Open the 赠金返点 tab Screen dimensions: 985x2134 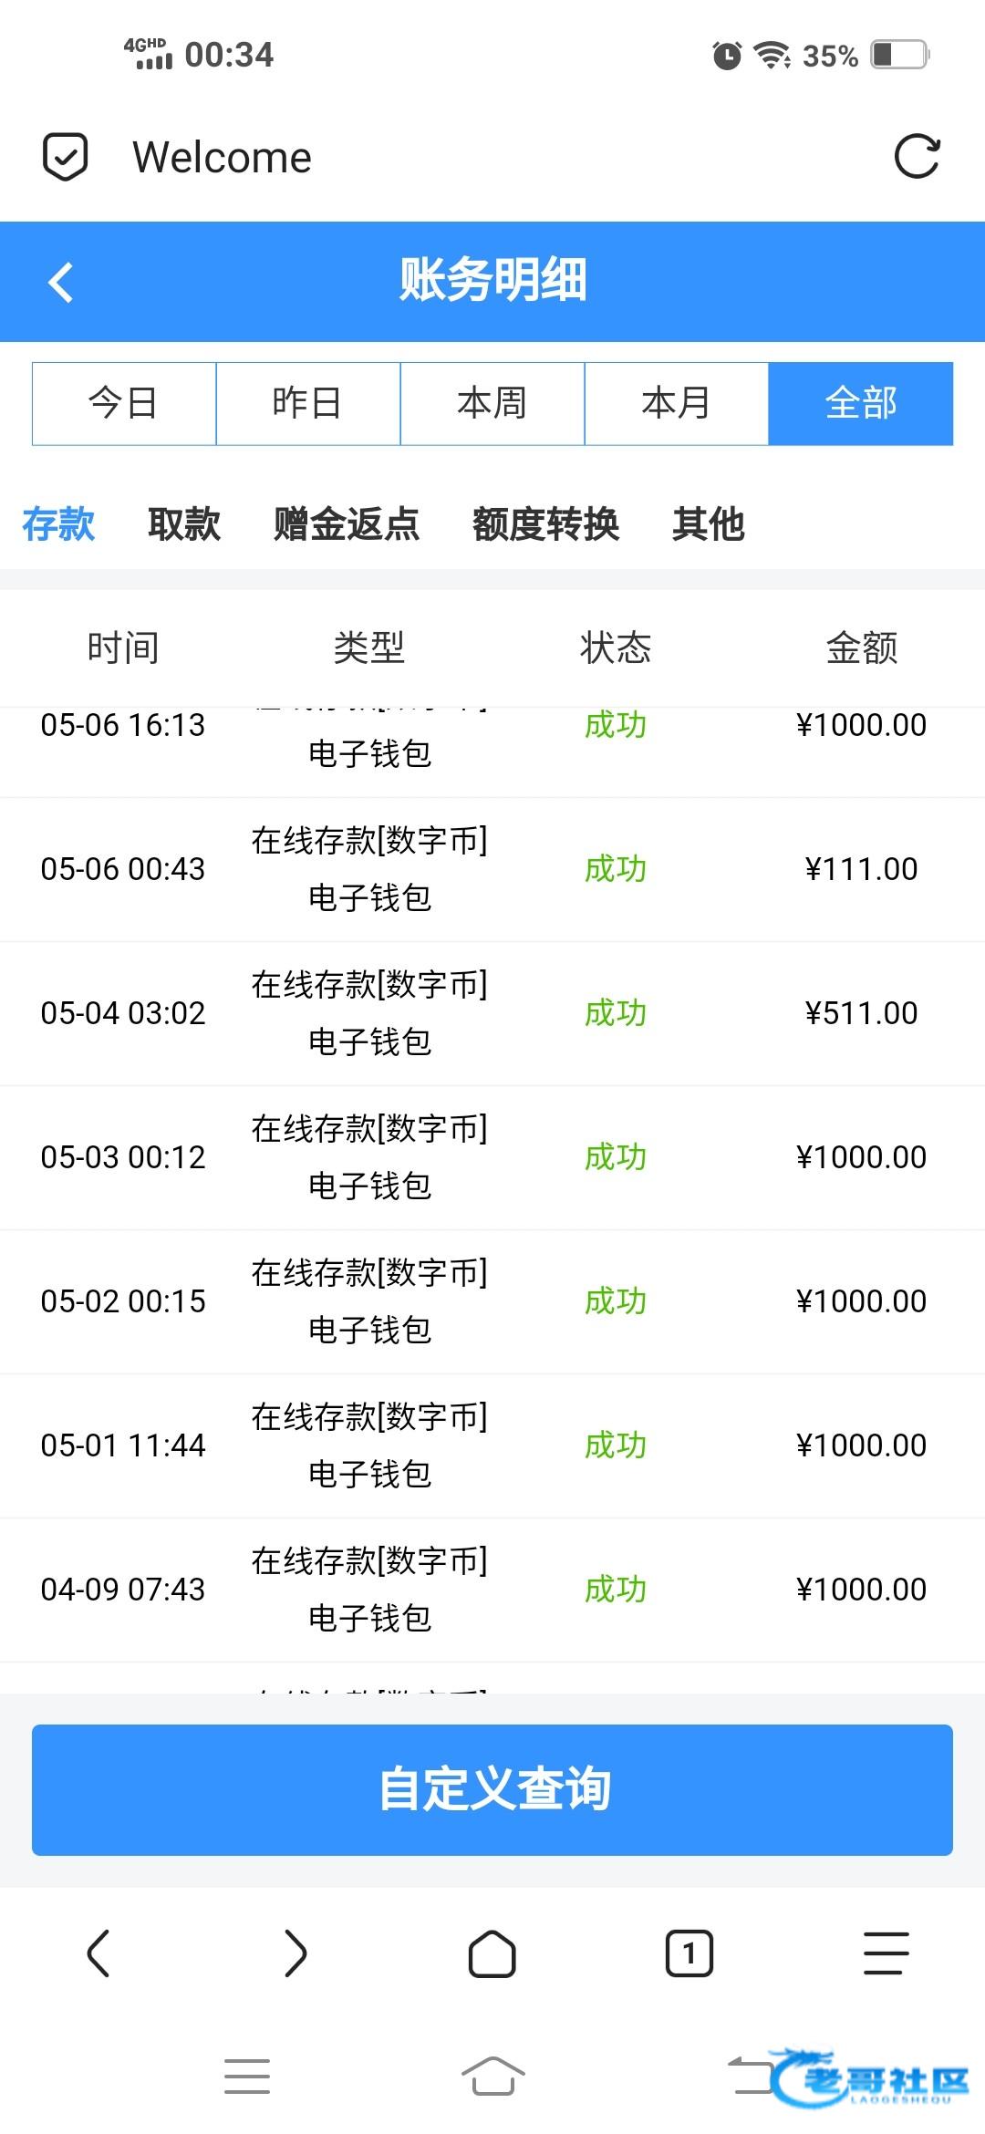tap(347, 524)
